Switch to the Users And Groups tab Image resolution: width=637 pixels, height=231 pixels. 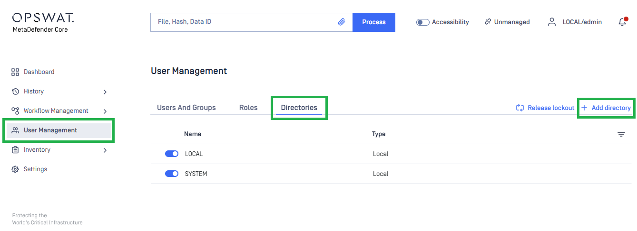click(x=186, y=108)
